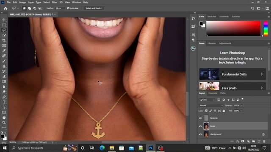
Task: Select the Pen tool
Action: click(4, 97)
